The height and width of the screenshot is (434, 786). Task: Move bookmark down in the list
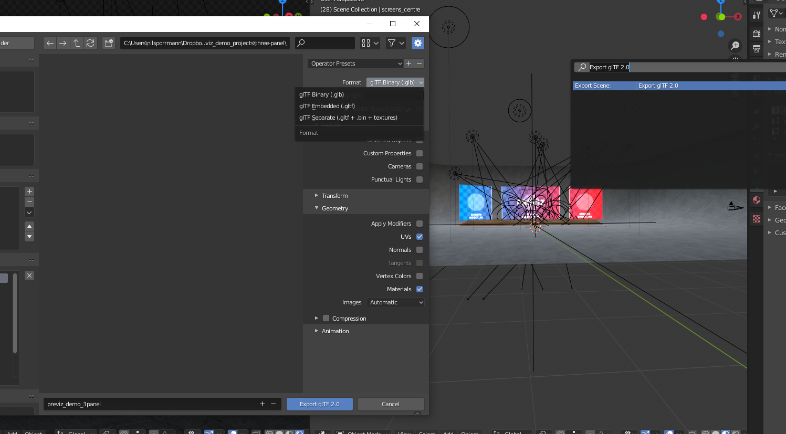click(x=29, y=237)
